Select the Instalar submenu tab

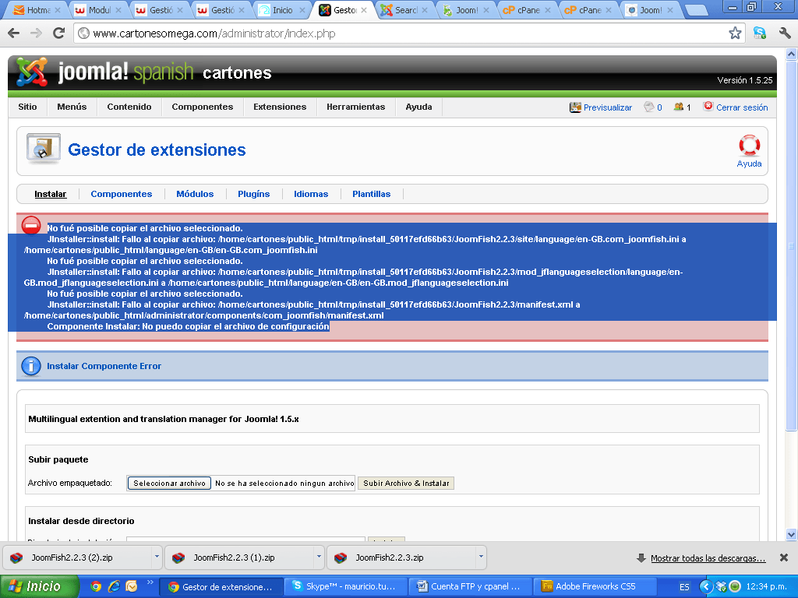51,194
